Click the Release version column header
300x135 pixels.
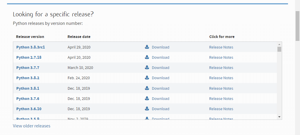click(30, 37)
